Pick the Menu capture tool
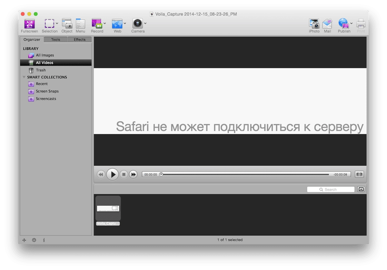This screenshot has height=270, width=387. click(x=80, y=26)
